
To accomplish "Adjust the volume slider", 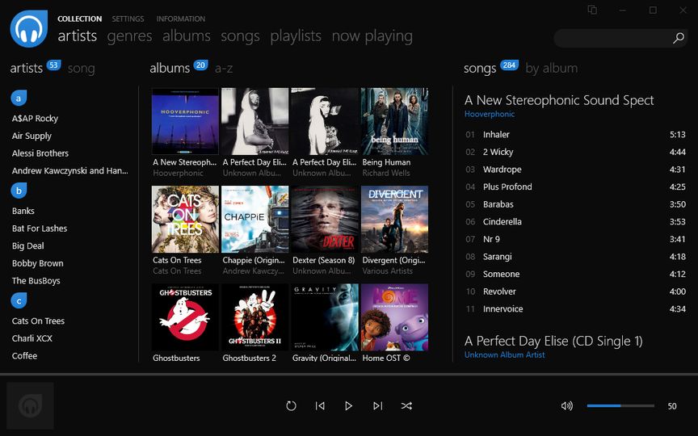I will 620,406.
